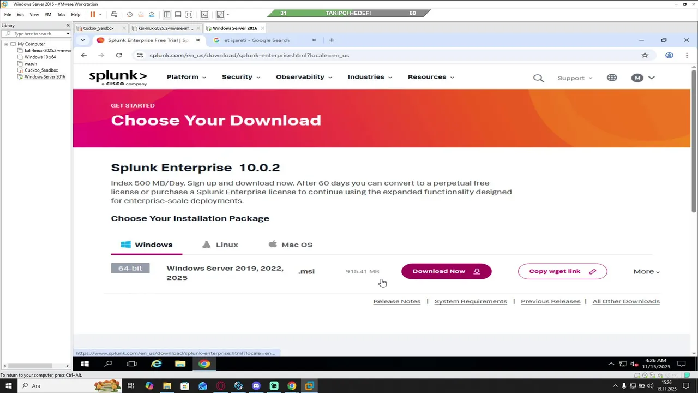Open Internet Explorer in the guest taskbar
This screenshot has width=698, height=393.
157,364
